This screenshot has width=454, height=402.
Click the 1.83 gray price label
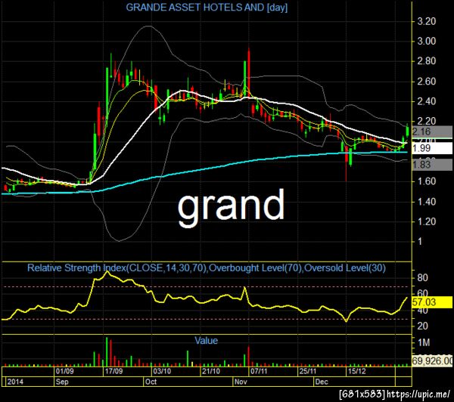pos(432,165)
